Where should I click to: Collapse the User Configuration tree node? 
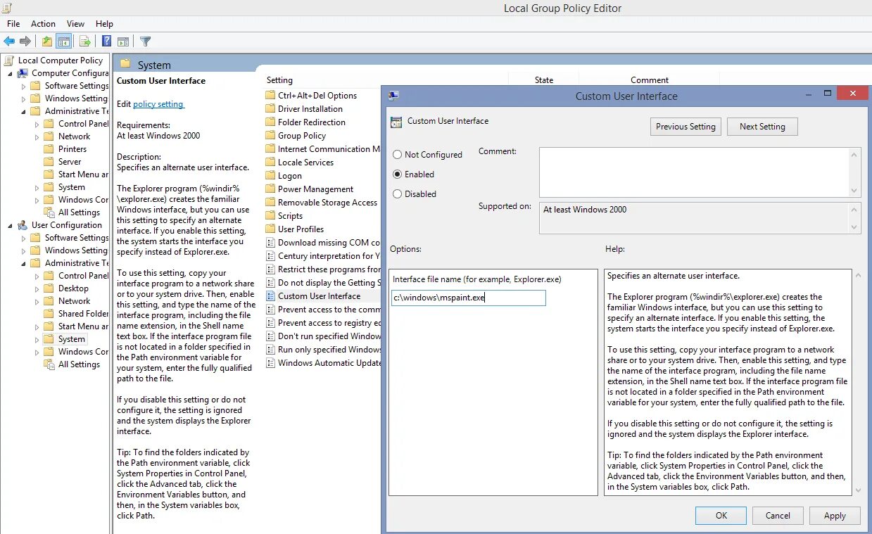coord(11,225)
